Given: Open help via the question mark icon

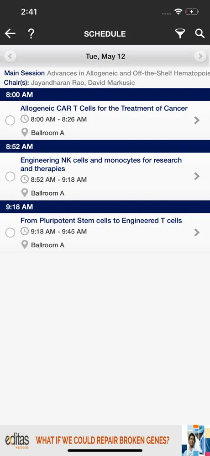Looking at the screenshot, I should point(31,34).
